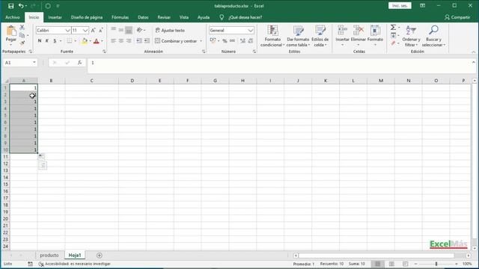
Task: Toggle bold formatting (N)
Action: [40, 41]
